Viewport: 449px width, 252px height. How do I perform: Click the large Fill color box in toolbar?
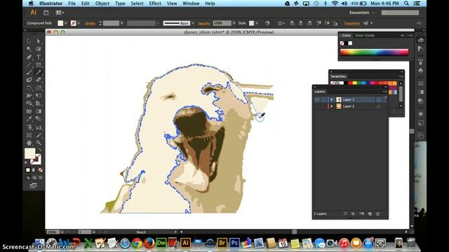click(29, 153)
